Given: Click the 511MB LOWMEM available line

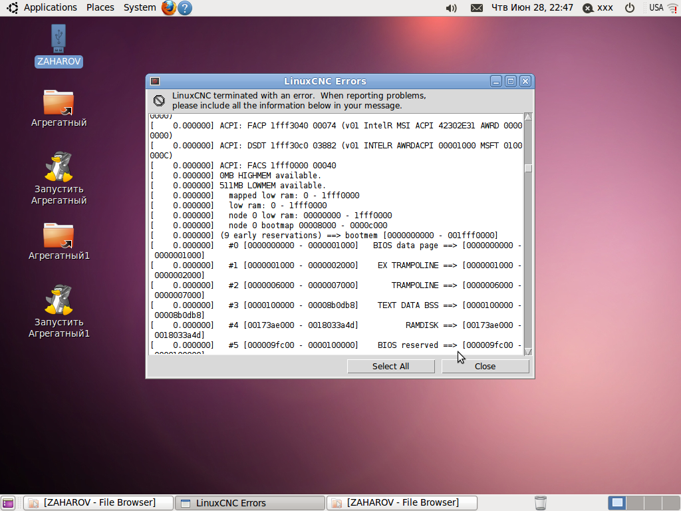Looking at the screenshot, I should click(x=238, y=186).
